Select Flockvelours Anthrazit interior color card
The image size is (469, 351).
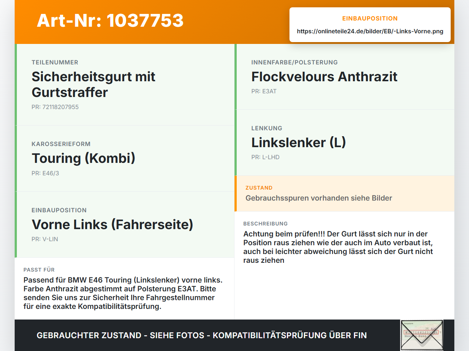(x=344, y=77)
